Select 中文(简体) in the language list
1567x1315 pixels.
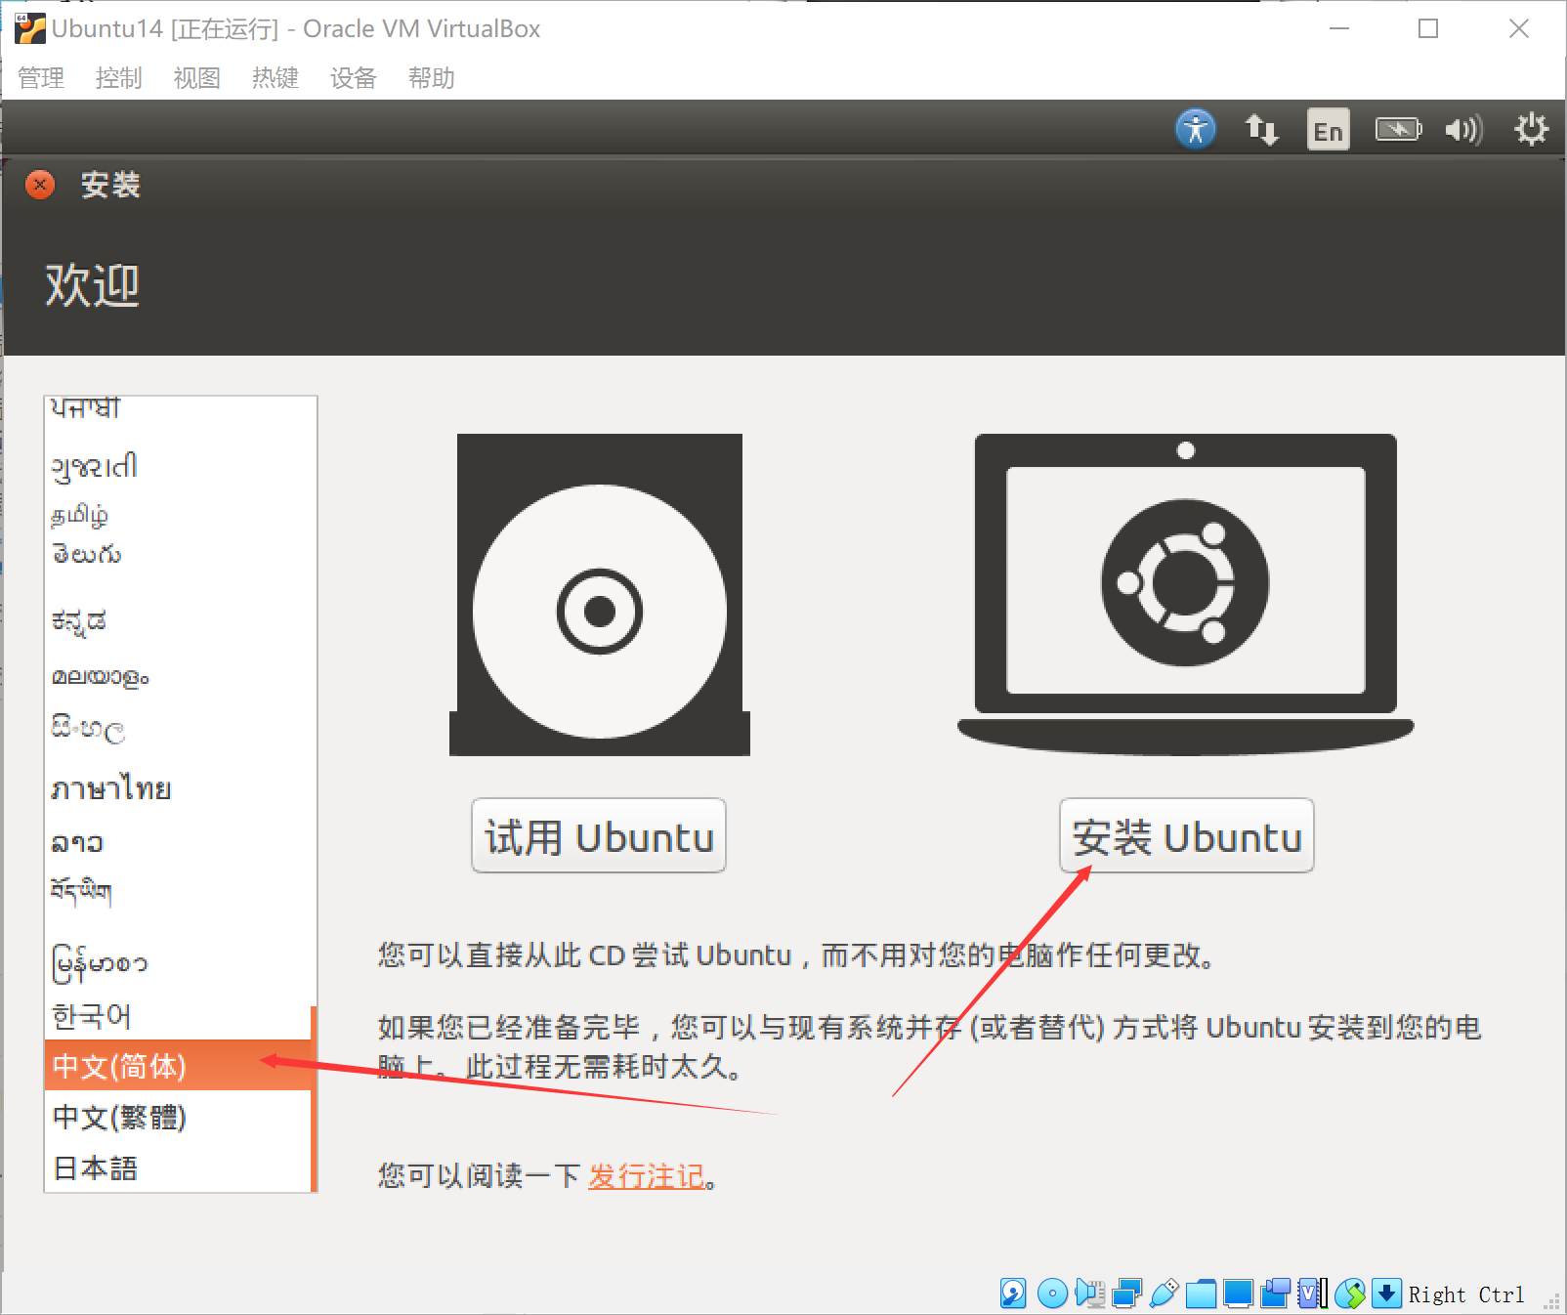point(178,1066)
